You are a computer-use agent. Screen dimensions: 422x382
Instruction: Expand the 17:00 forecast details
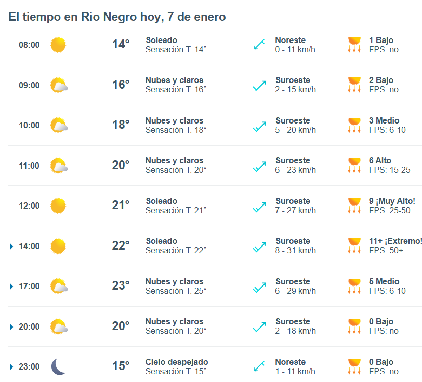(x=11, y=286)
